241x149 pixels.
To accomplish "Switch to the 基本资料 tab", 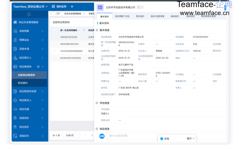I will point(105,17).
